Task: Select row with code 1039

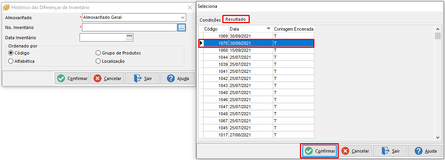Action: click(x=256, y=64)
